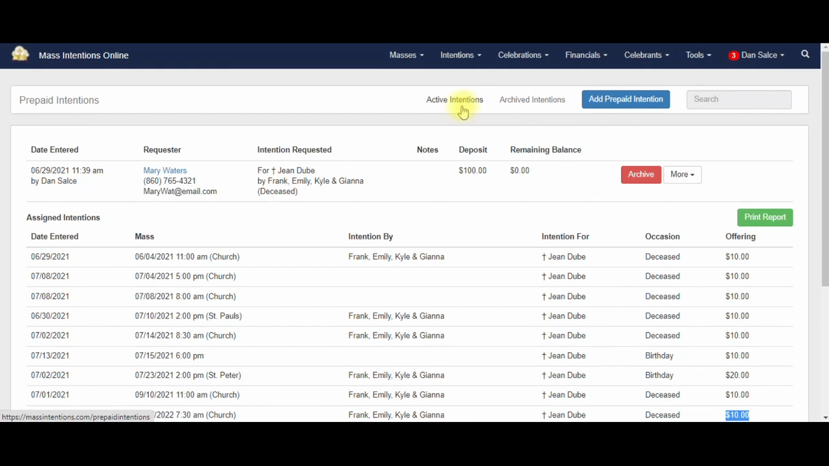Click the 07/01/2021 date entered cell
This screenshot has height=466, width=829.
[50, 394]
